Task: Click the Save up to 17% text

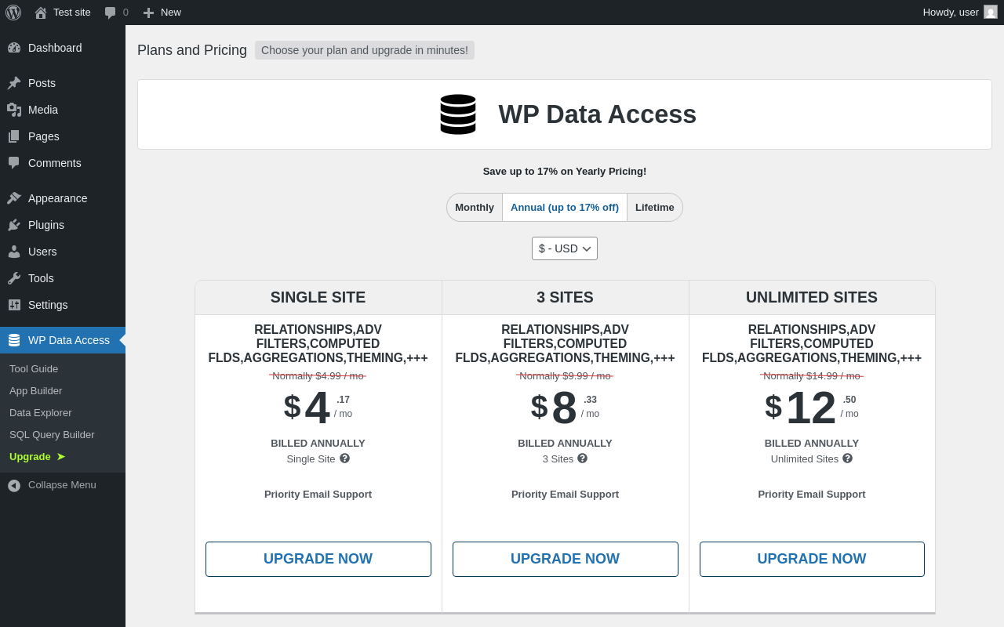Action: point(565,172)
